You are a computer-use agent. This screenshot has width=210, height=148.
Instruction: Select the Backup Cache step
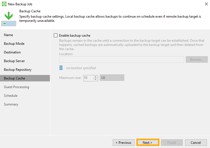[x=25, y=78]
